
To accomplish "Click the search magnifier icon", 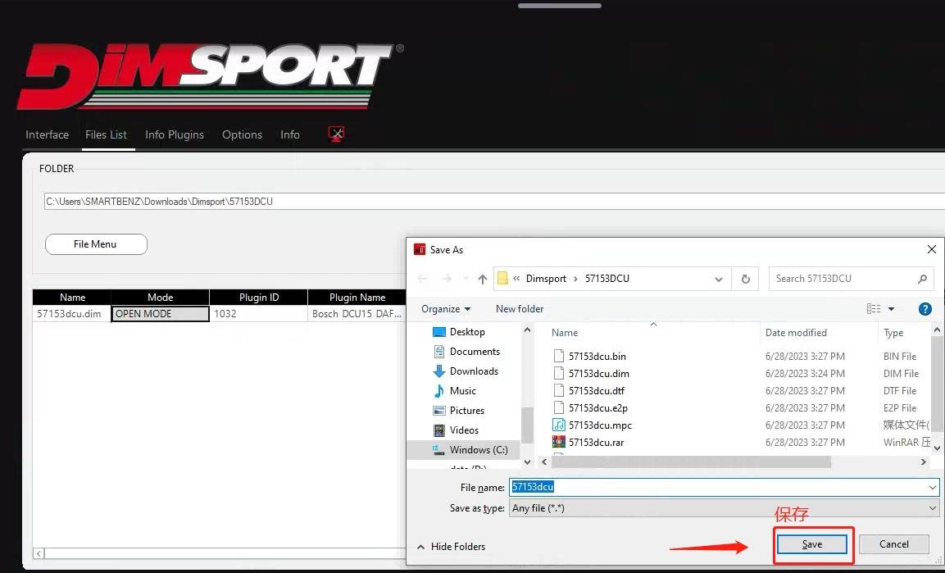I will (x=922, y=279).
